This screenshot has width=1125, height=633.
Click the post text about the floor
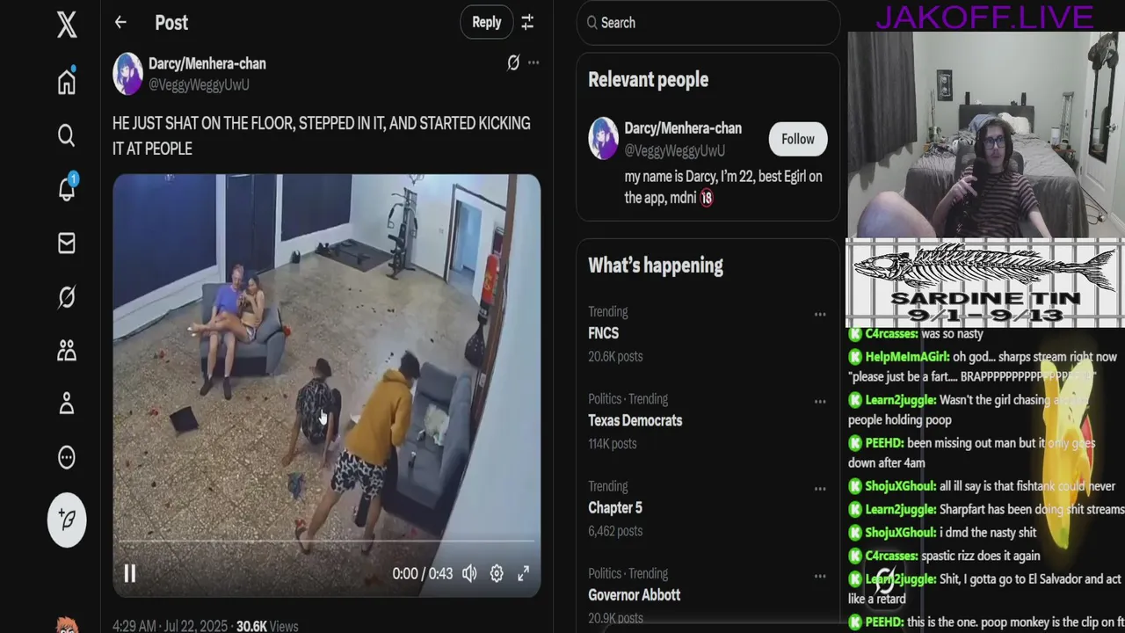coord(322,136)
